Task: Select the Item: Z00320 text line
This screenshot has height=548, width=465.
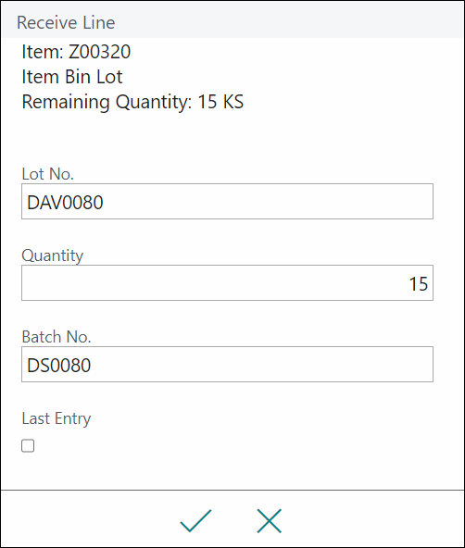Action: coord(76,52)
